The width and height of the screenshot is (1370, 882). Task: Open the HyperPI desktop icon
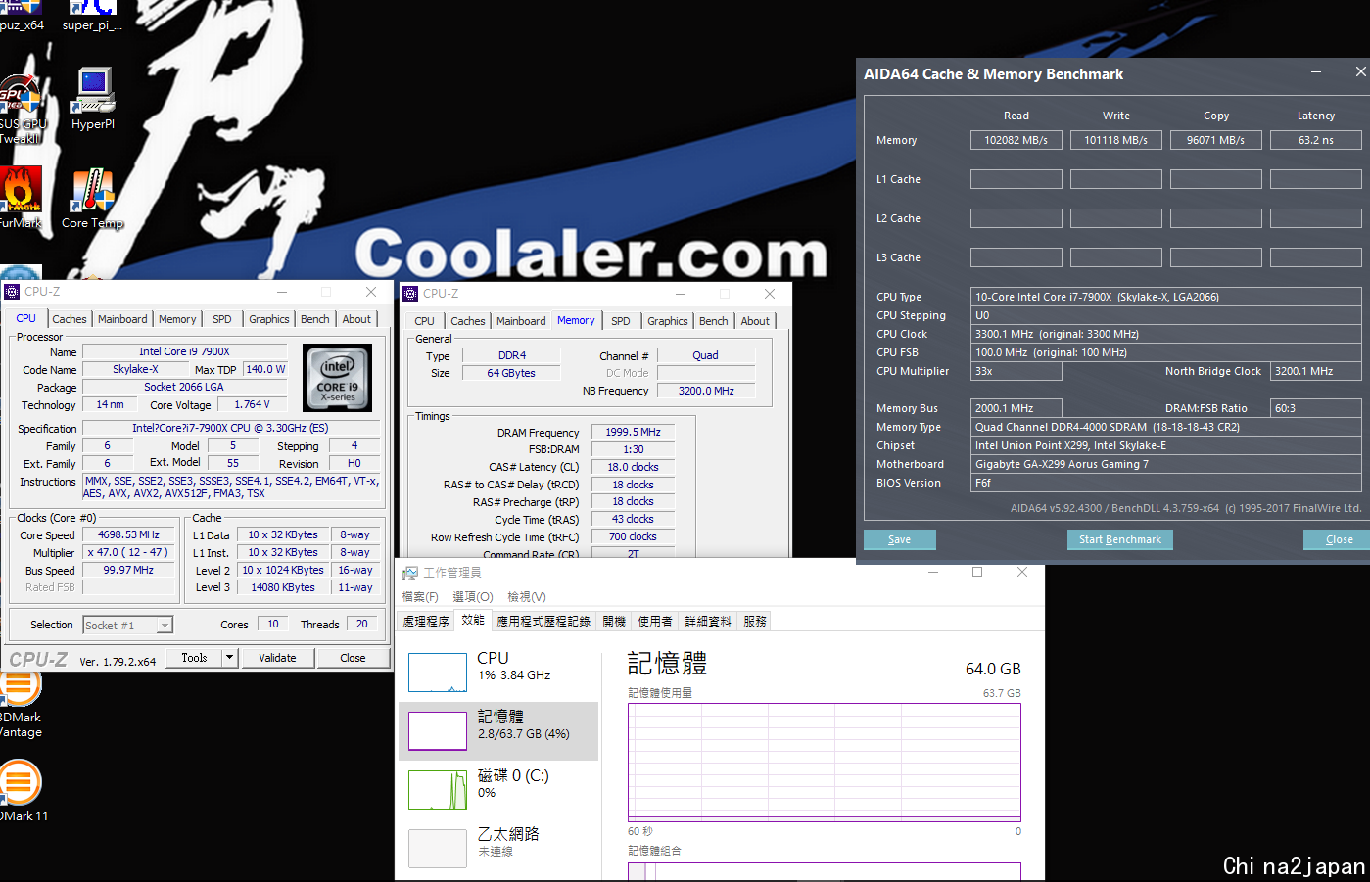[x=93, y=92]
